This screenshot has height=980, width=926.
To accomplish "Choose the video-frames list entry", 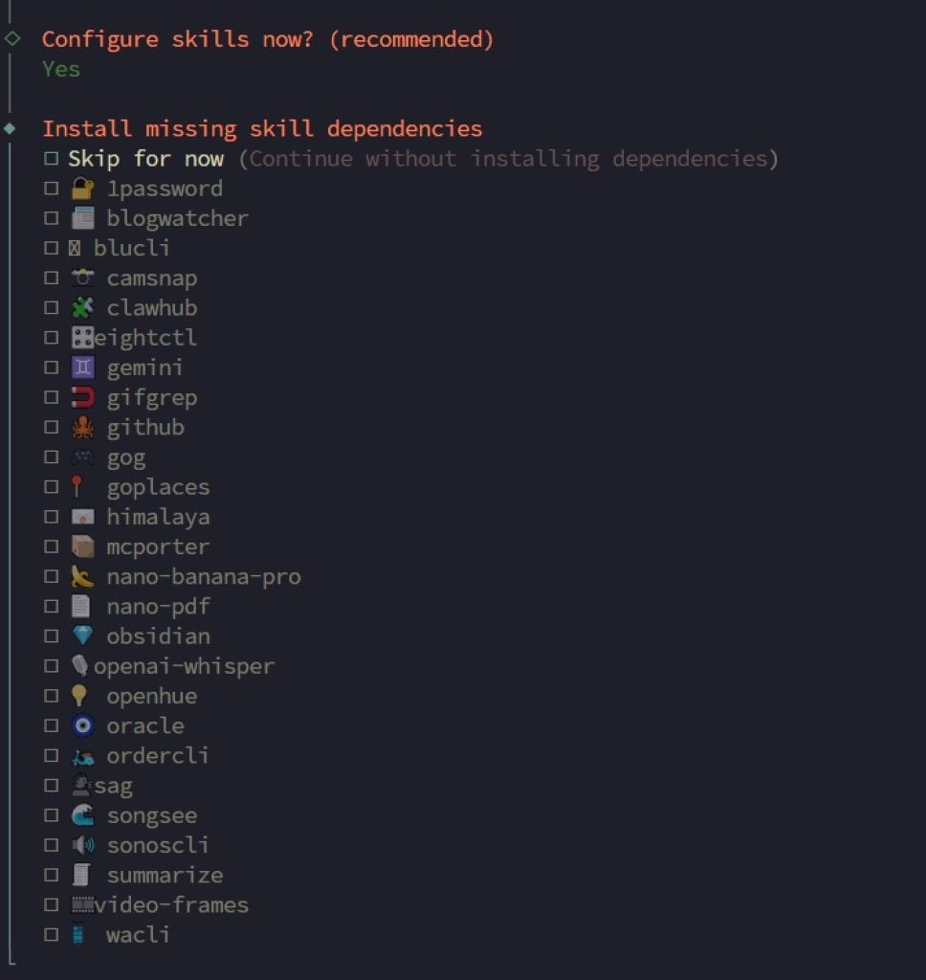I will 171,905.
